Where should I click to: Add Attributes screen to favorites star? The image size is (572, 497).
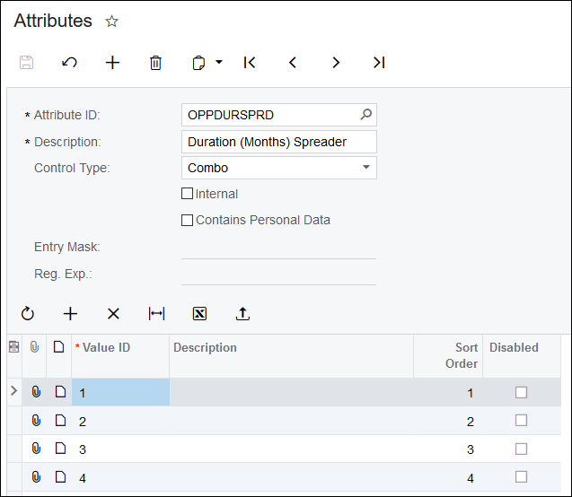click(x=111, y=22)
